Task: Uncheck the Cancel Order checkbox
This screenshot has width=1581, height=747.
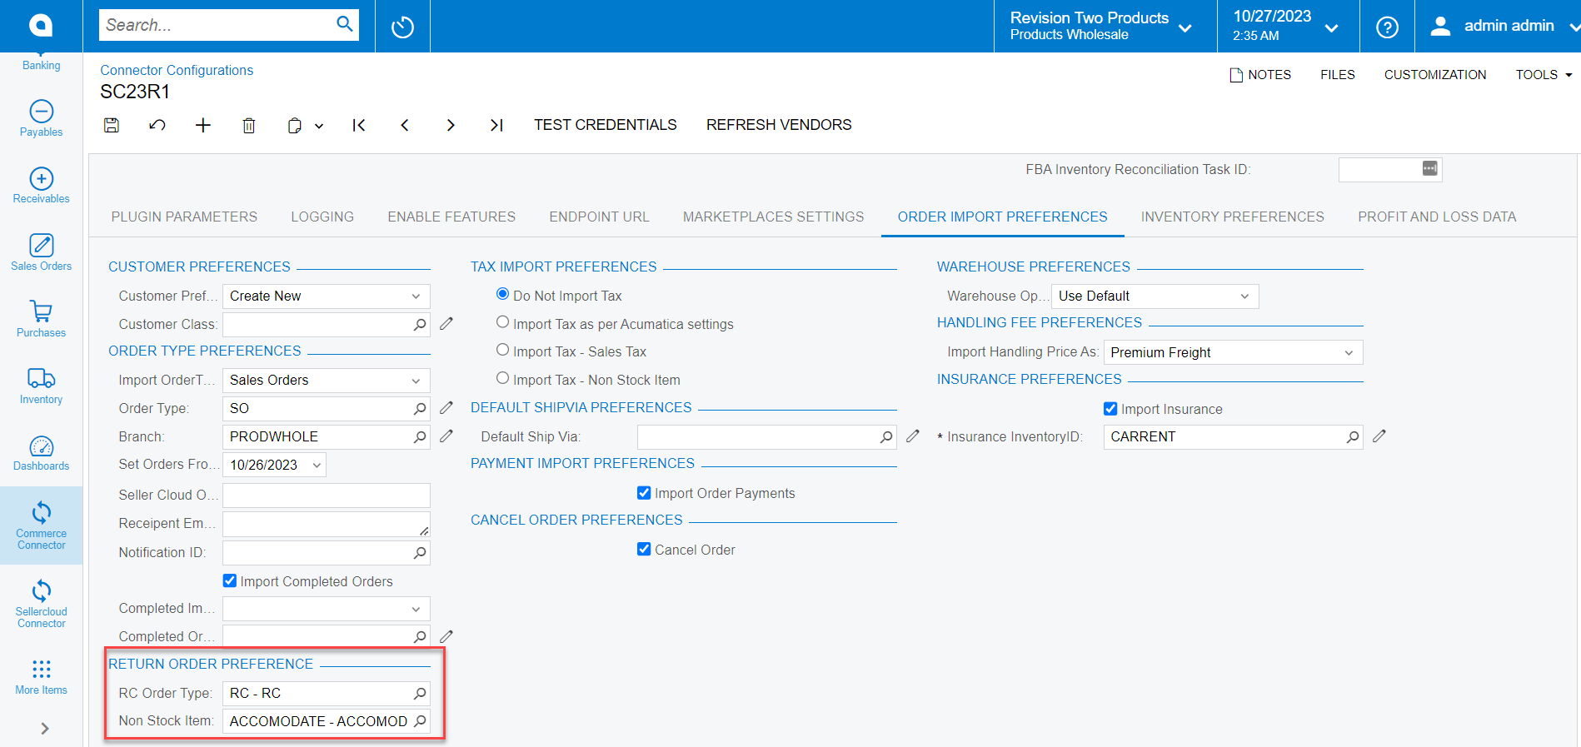Action: coord(644,549)
